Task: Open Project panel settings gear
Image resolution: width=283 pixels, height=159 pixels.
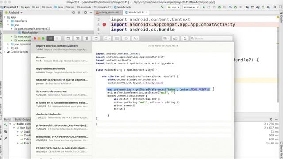Action: (85, 13)
